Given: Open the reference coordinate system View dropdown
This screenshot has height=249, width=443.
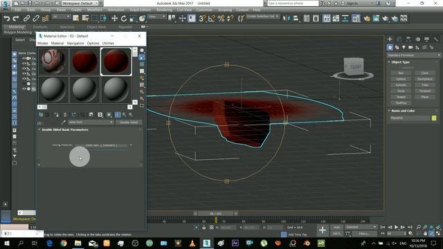Looking at the screenshot, I should tap(157, 17).
